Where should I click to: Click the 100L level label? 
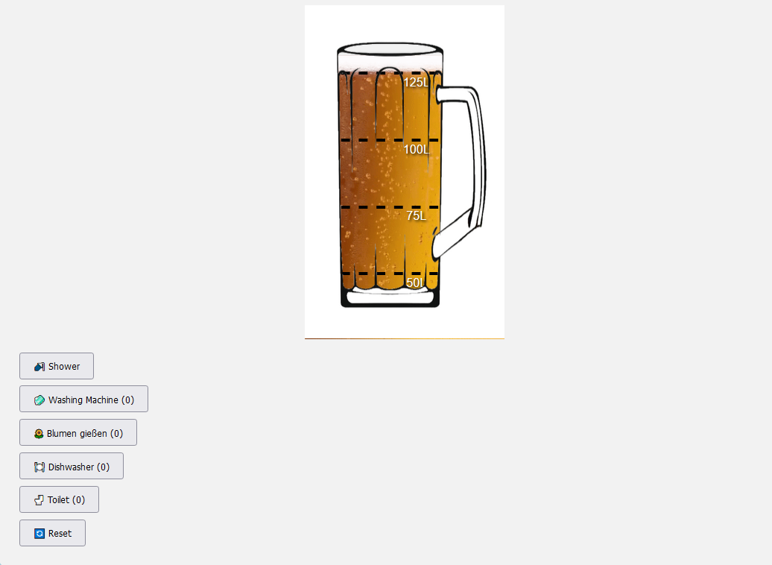pyautogui.click(x=416, y=149)
